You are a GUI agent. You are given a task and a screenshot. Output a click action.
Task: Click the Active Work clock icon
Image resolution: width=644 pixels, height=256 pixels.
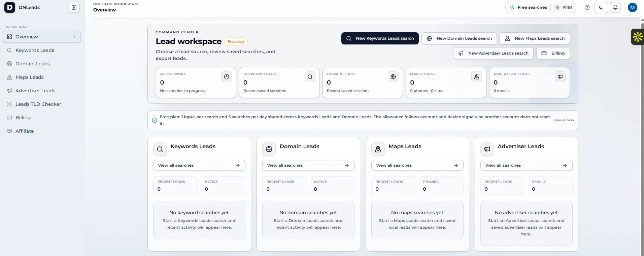(x=227, y=77)
